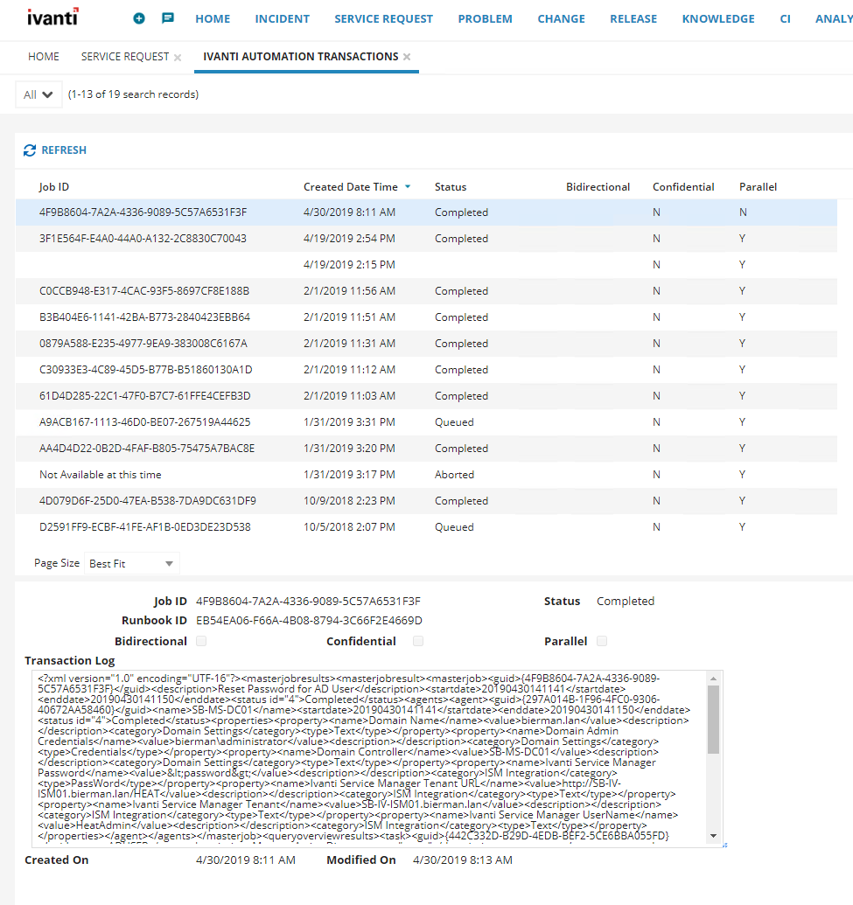Select row 0879A588-E235-4977-9EA9-383008C6167A

(426, 344)
